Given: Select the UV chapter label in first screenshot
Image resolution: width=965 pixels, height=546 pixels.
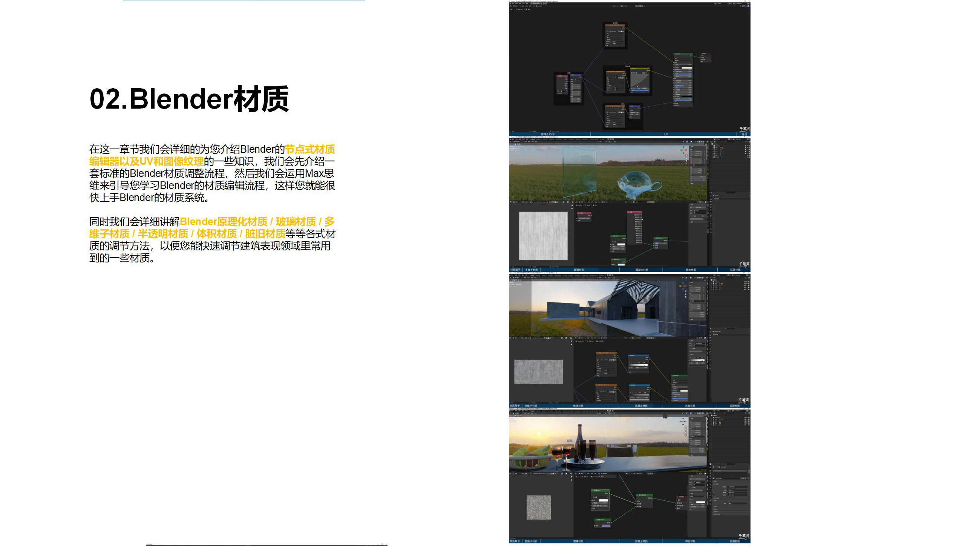Looking at the screenshot, I should [x=666, y=134].
